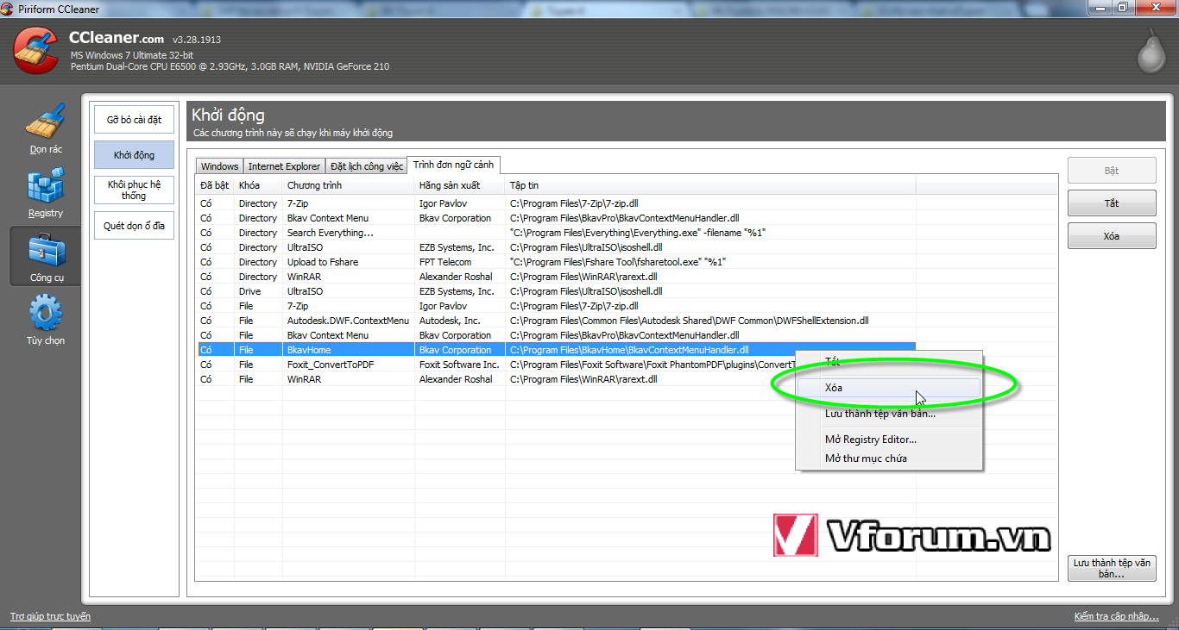Choose Mở Registry Editor menu entry
This screenshot has height=630, width=1179.
(x=889, y=440)
